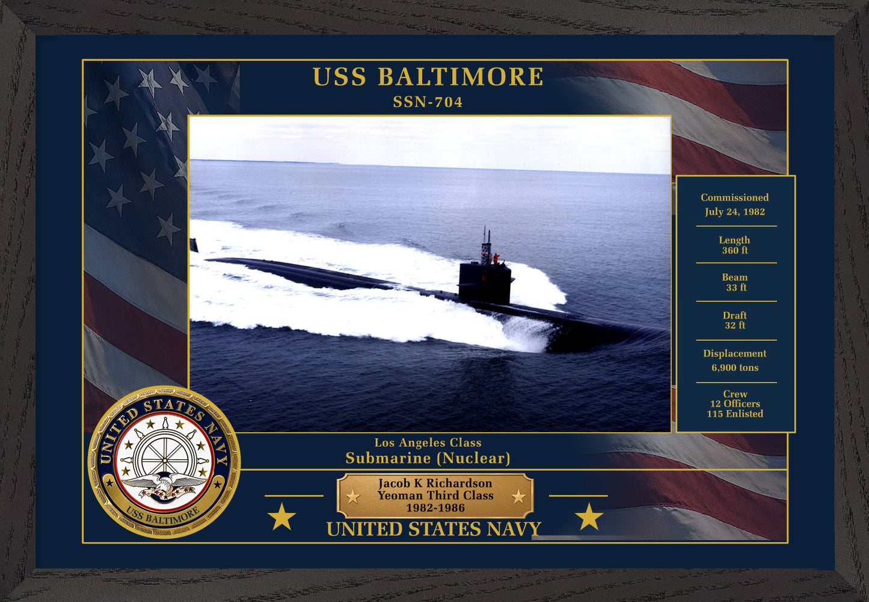This screenshot has width=869, height=602.
Task: Click the large gold star left of nameplate
Action: [281, 517]
